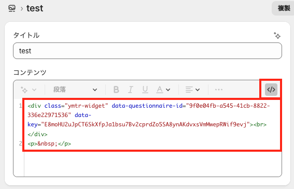294x189 pixels.
Task: Click the 複製 button
Action: point(284,8)
